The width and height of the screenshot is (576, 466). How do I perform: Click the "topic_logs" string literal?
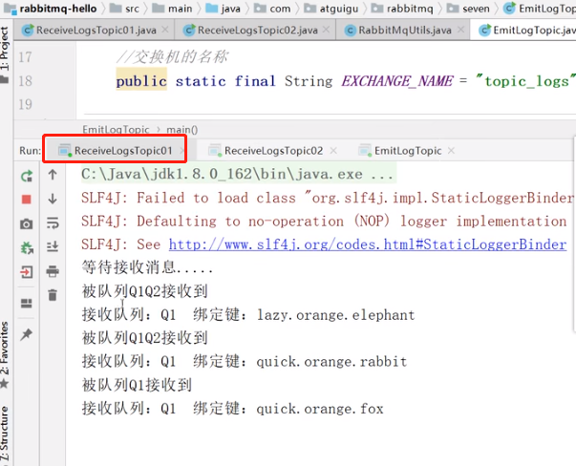coord(525,81)
